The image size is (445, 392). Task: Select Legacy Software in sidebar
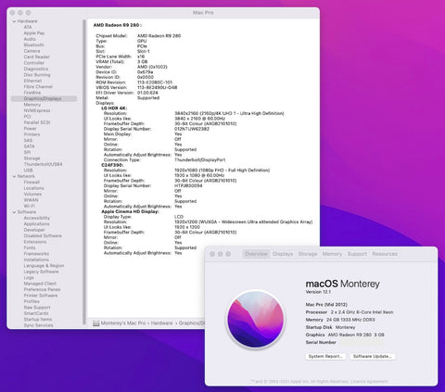point(41,272)
